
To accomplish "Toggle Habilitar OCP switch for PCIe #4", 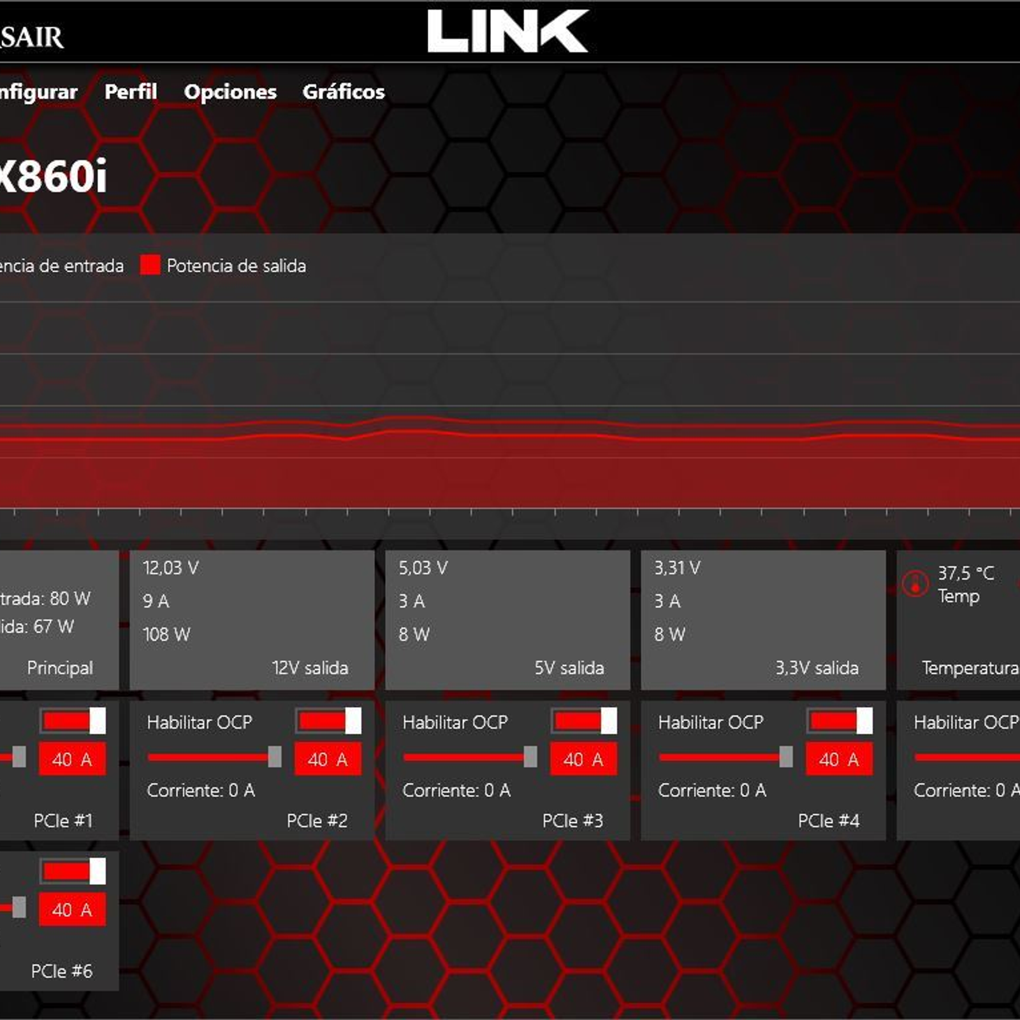I will 840,721.
